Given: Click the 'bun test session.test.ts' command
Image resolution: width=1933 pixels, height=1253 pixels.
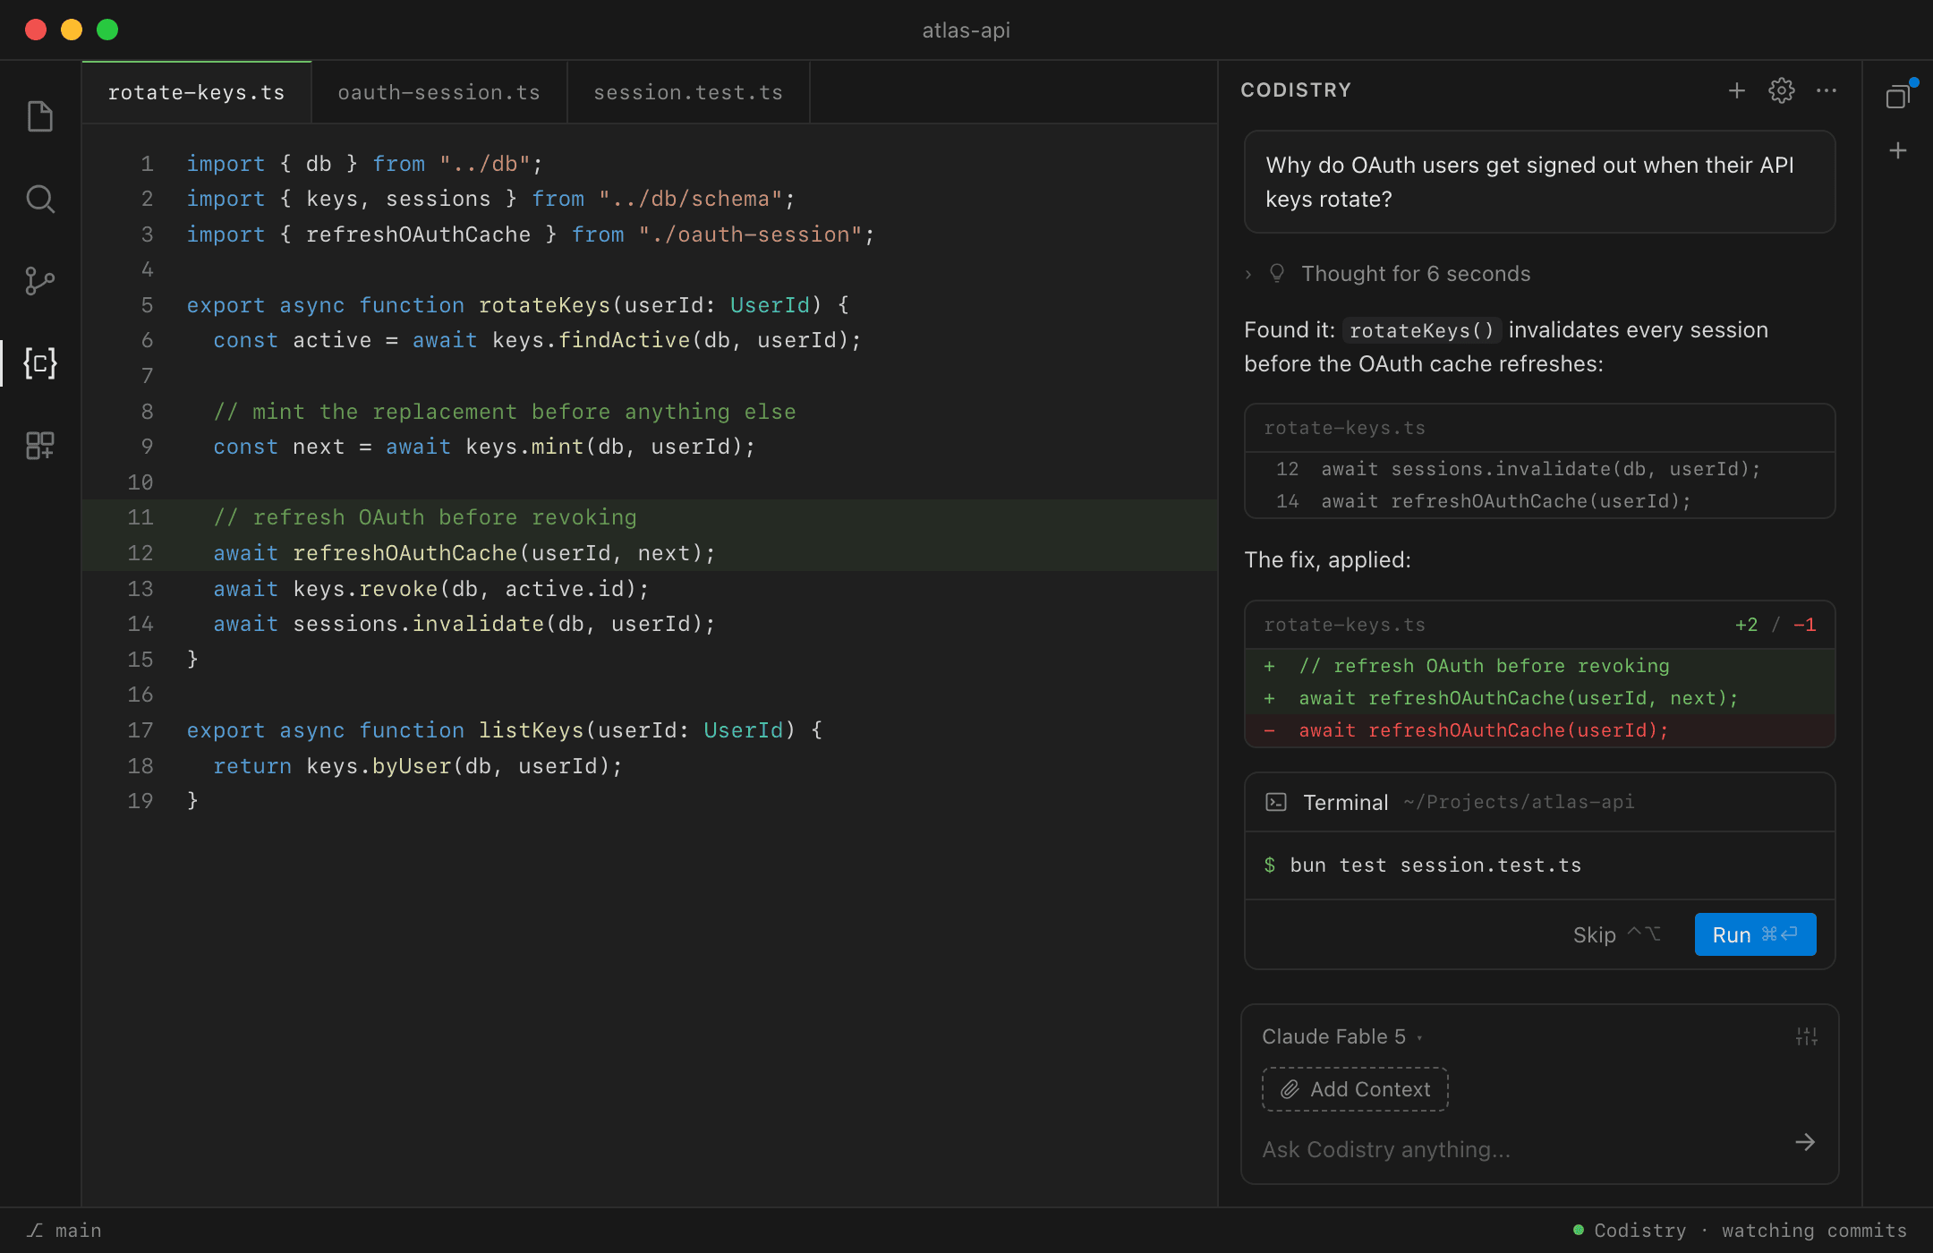Looking at the screenshot, I should (x=1435, y=865).
